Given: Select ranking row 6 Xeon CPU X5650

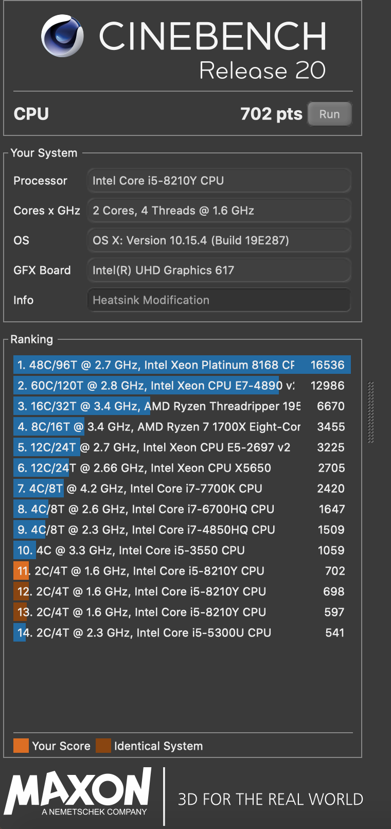Looking at the screenshot, I should point(182,468).
